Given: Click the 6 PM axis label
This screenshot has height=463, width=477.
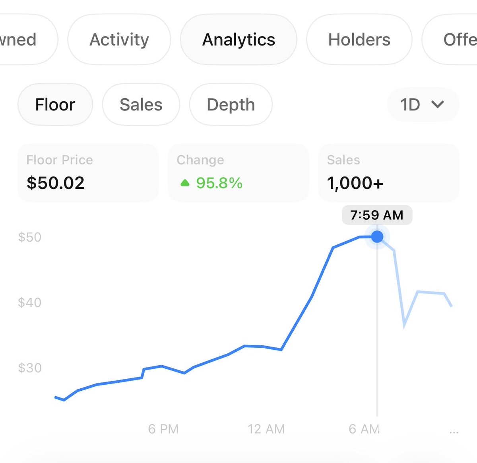Looking at the screenshot, I should click(163, 429).
